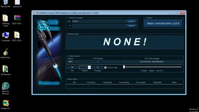Click the URL target input field
199x112 pixels.
99,21
